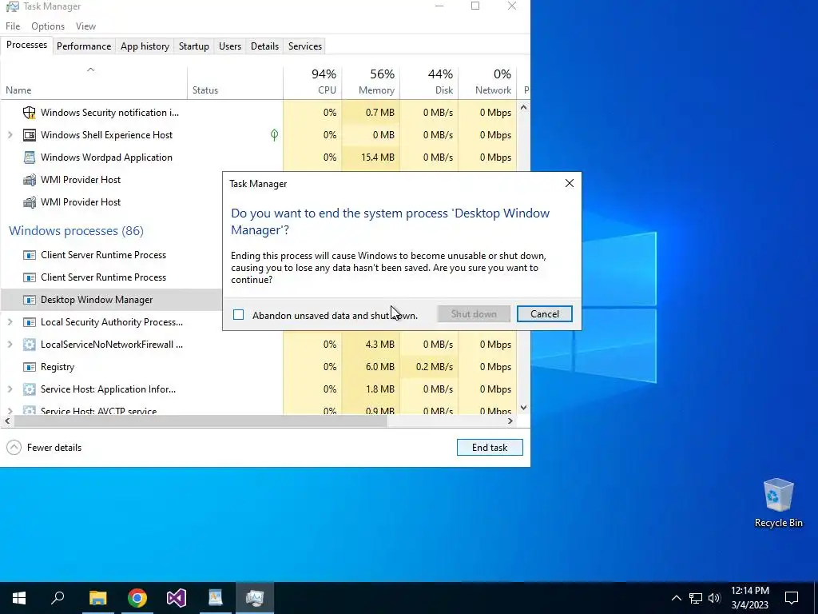This screenshot has height=614, width=818.
Task: Switch to Services tab
Action: [304, 46]
